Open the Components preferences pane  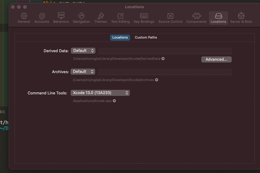tap(196, 18)
